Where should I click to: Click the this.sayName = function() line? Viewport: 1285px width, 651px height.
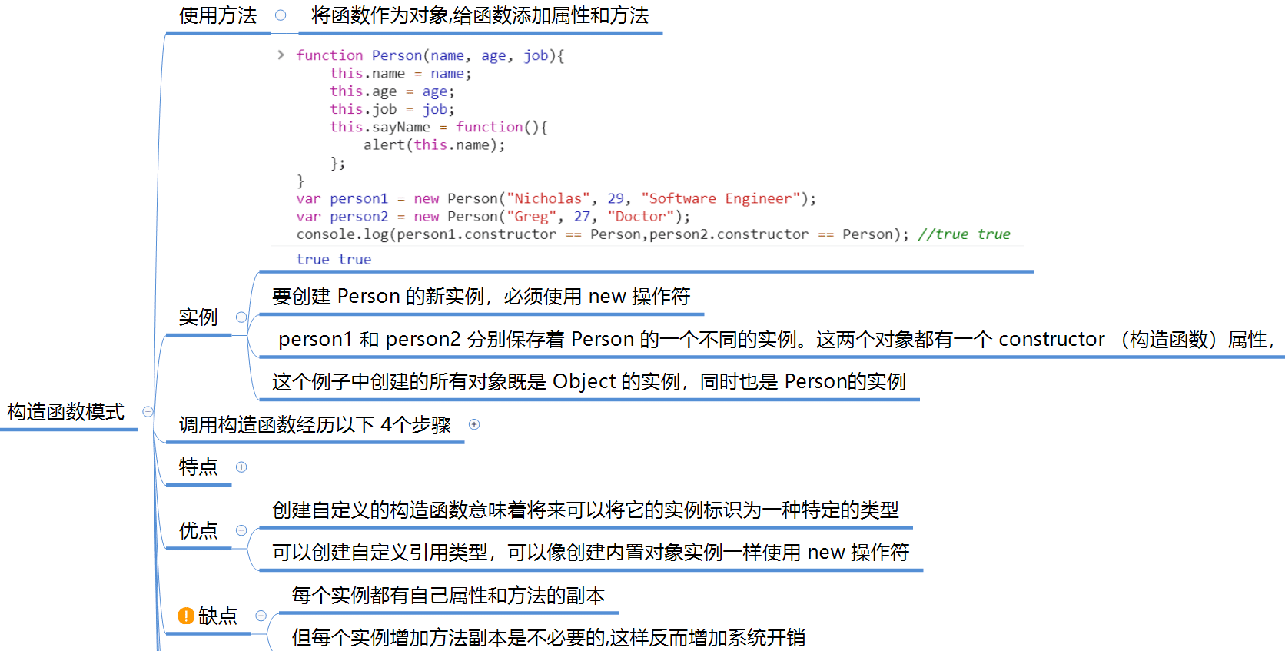[439, 127]
